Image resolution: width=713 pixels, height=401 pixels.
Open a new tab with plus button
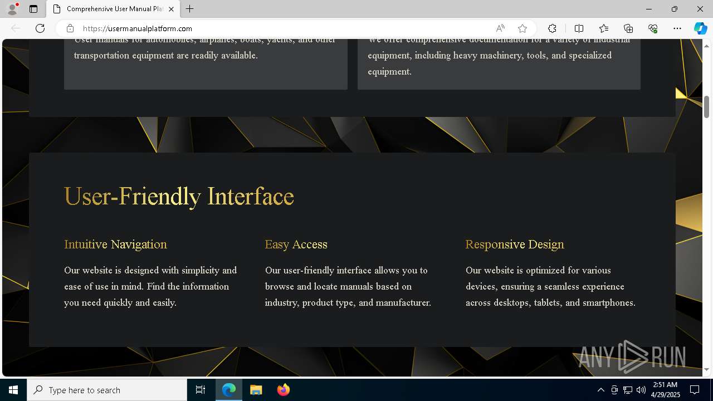[x=190, y=9]
